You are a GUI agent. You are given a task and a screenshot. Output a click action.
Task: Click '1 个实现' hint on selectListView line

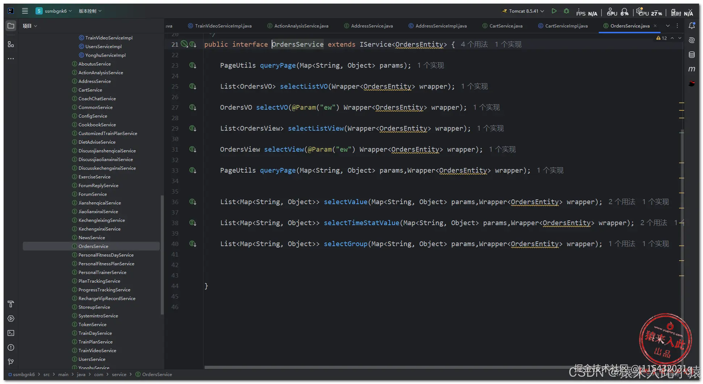[x=490, y=128]
